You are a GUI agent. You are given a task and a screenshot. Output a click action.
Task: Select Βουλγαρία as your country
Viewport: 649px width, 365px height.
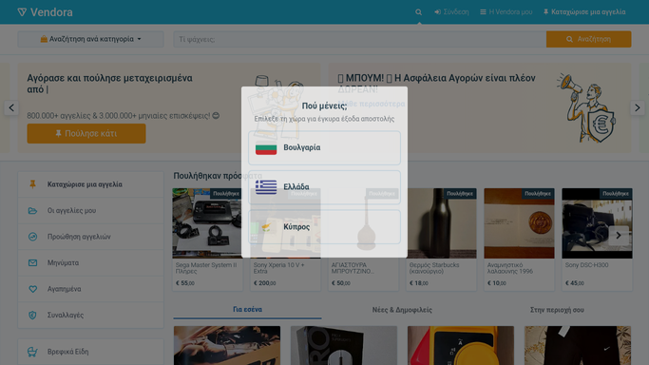coord(324,147)
